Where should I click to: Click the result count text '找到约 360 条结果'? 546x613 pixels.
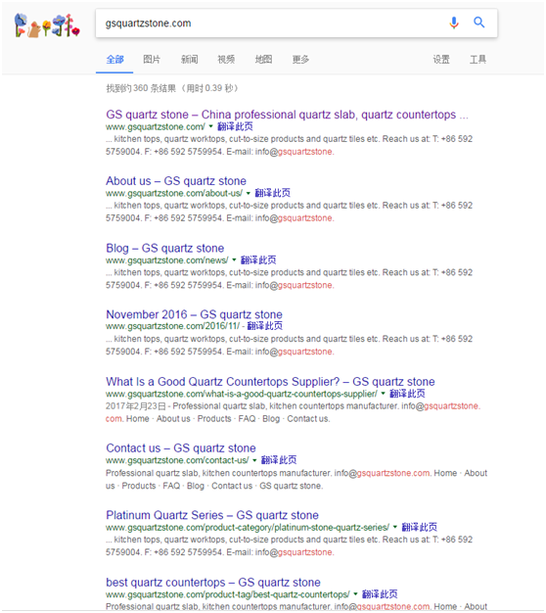click(141, 88)
